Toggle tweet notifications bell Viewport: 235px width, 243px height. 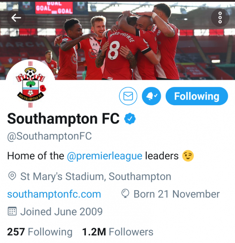tap(151, 96)
